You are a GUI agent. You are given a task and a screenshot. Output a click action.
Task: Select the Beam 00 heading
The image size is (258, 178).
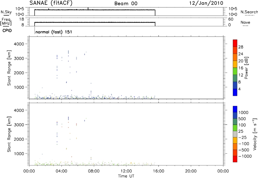pyautogui.click(x=126, y=4)
